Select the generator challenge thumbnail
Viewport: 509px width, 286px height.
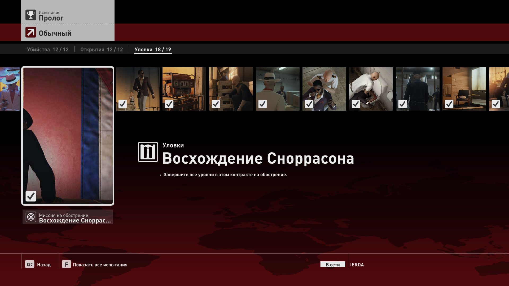[184, 89]
